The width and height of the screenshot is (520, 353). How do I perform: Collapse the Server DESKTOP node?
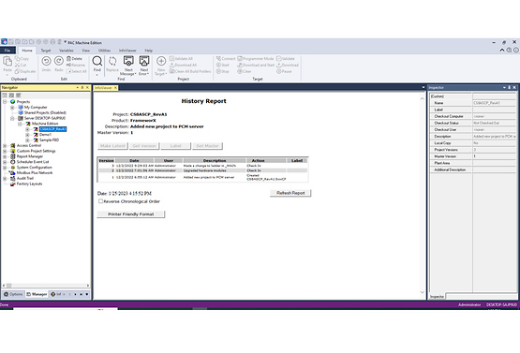[x=12, y=118]
